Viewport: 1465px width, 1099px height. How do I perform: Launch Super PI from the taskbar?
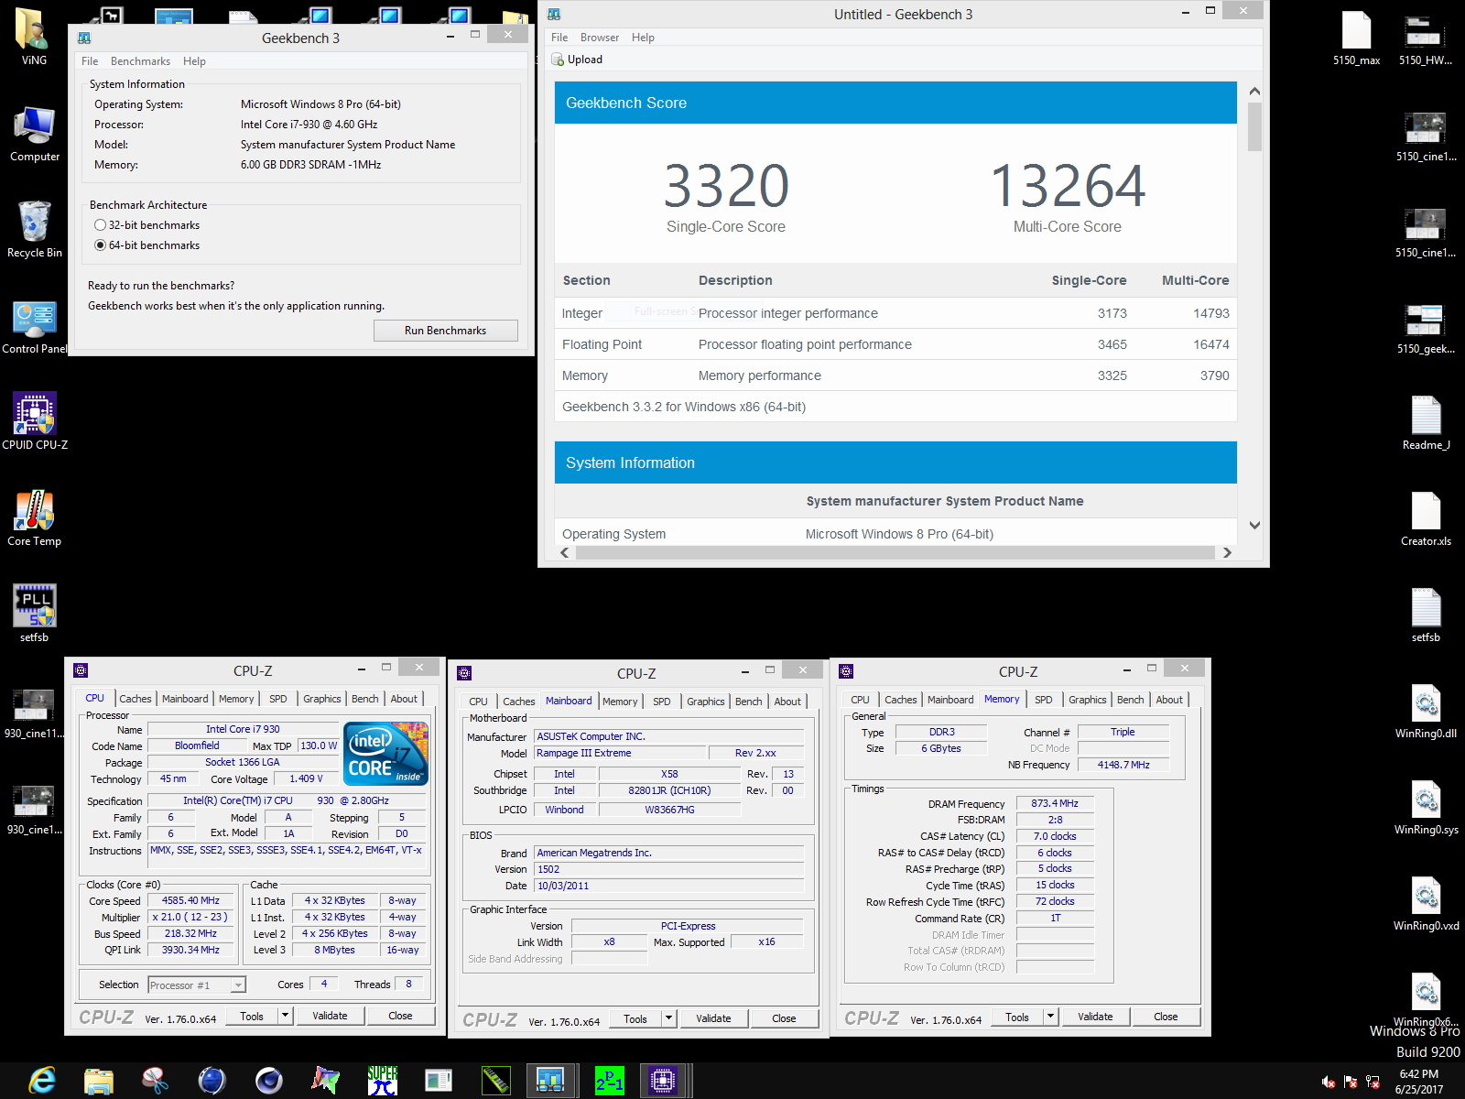coord(383,1081)
